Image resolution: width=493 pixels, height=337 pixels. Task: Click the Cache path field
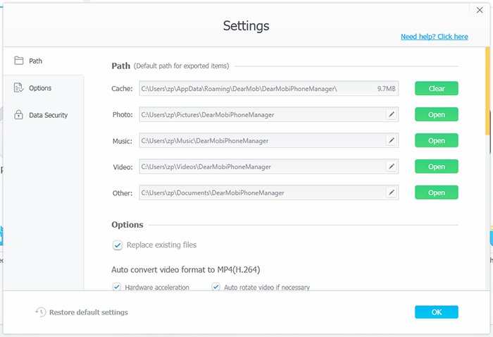(x=269, y=88)
